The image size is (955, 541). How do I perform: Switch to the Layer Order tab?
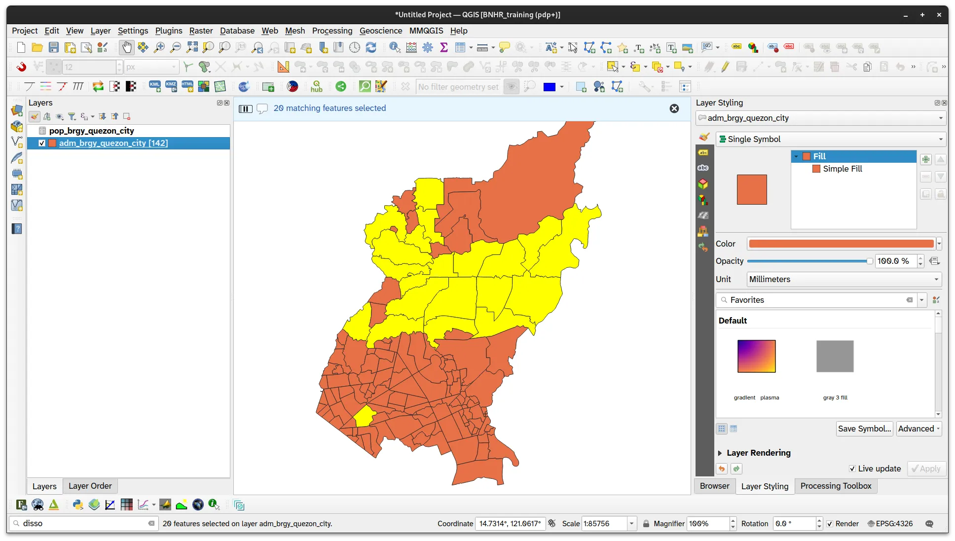click(90, 486)
